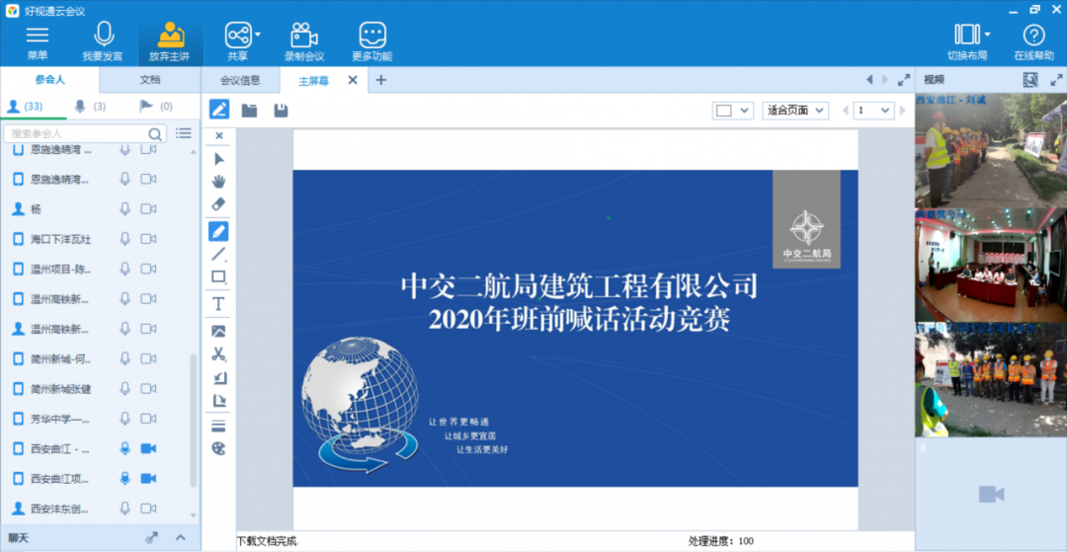Open the page number dropdown
Image resolution: width=1067 pixels, height=552 pixels.
coord(873,111)
